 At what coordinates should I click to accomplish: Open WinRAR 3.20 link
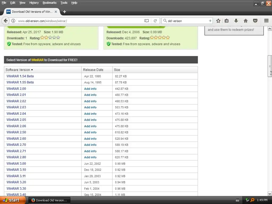pos(16,182)
